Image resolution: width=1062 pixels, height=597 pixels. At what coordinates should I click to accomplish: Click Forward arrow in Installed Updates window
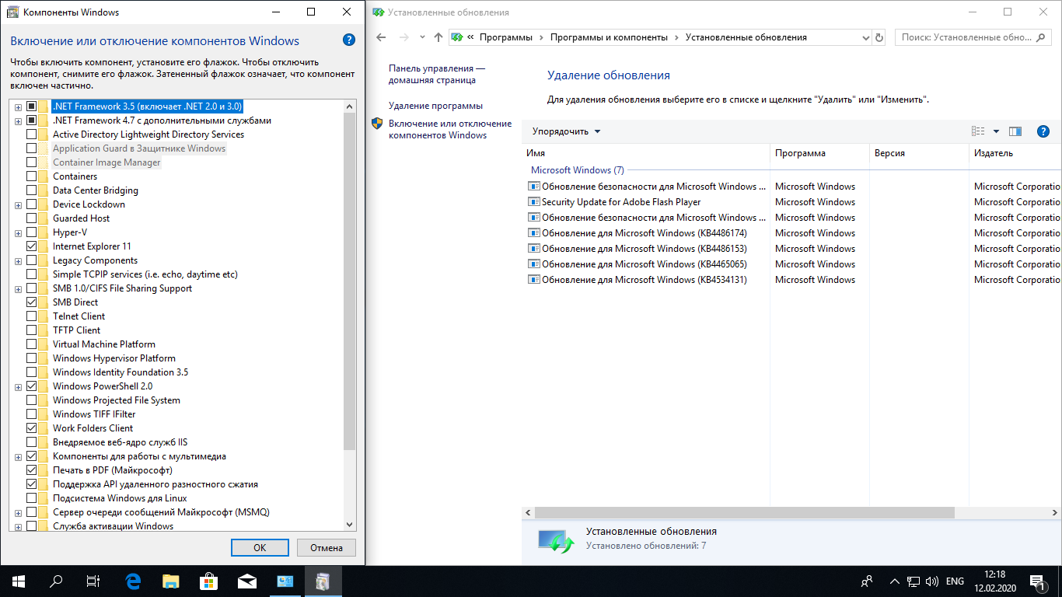point(403,37)
